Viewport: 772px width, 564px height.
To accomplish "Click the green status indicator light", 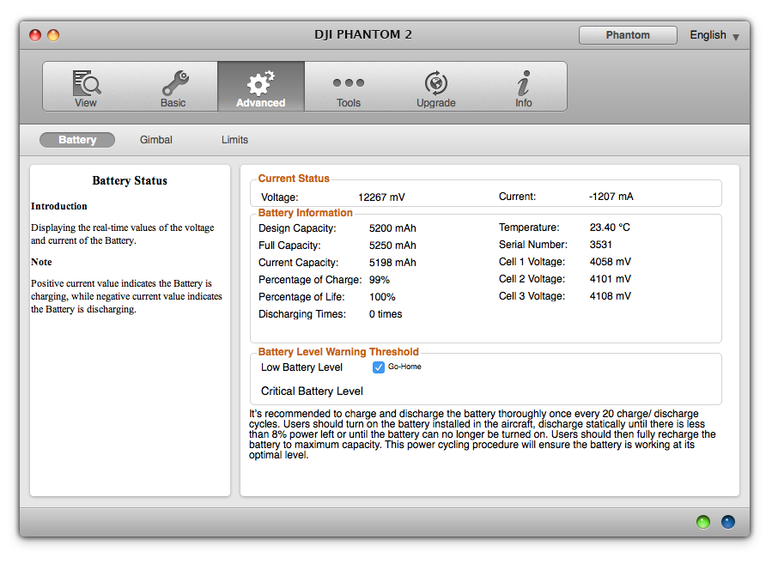I will point(703,522).
